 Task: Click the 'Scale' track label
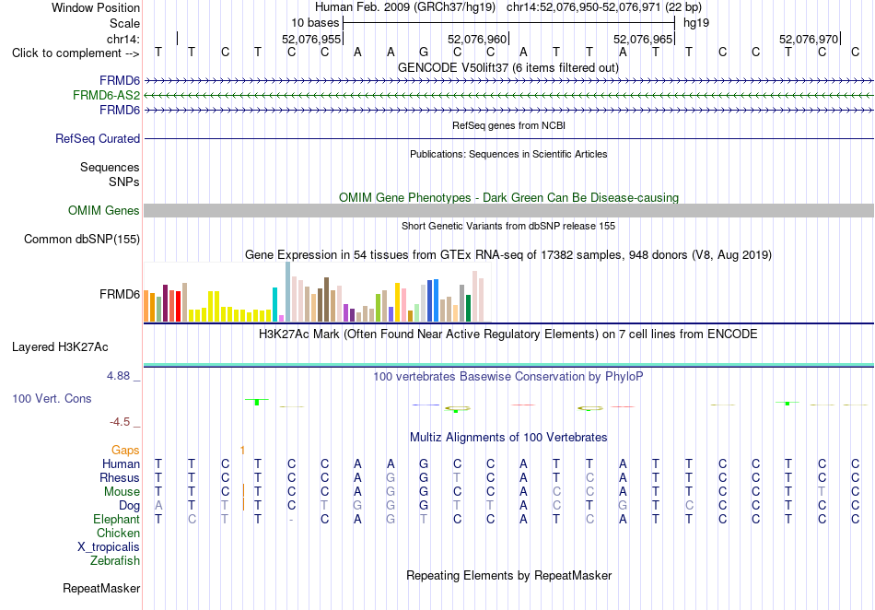(x=124, y=23)
